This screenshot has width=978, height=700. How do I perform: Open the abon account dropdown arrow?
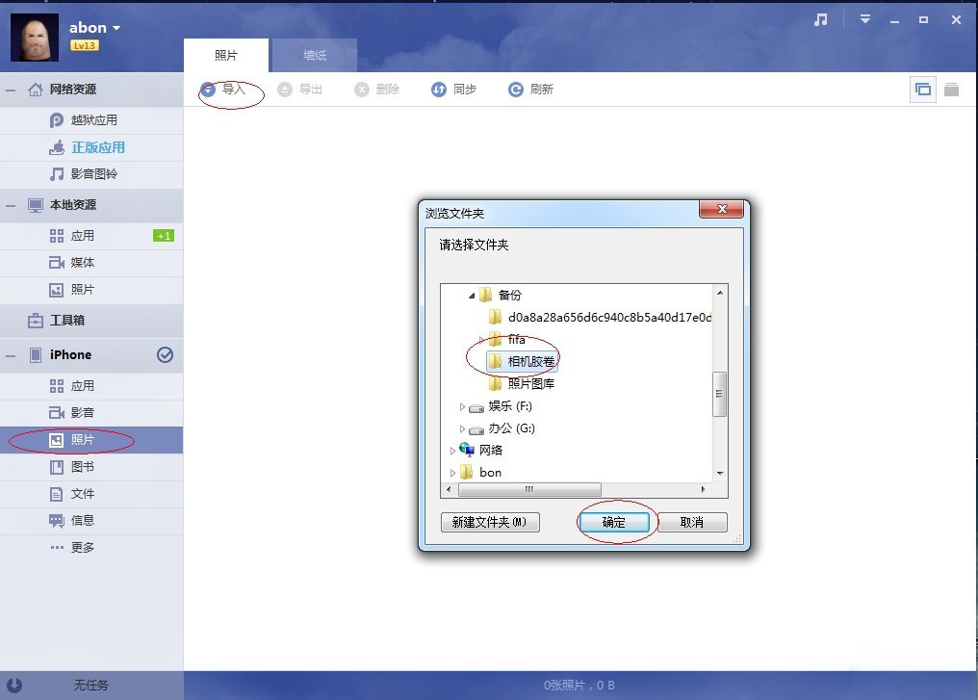[116, 28]
